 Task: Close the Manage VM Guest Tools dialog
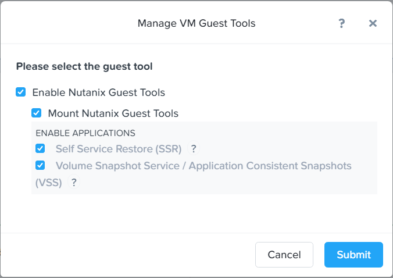click(373, 23)
